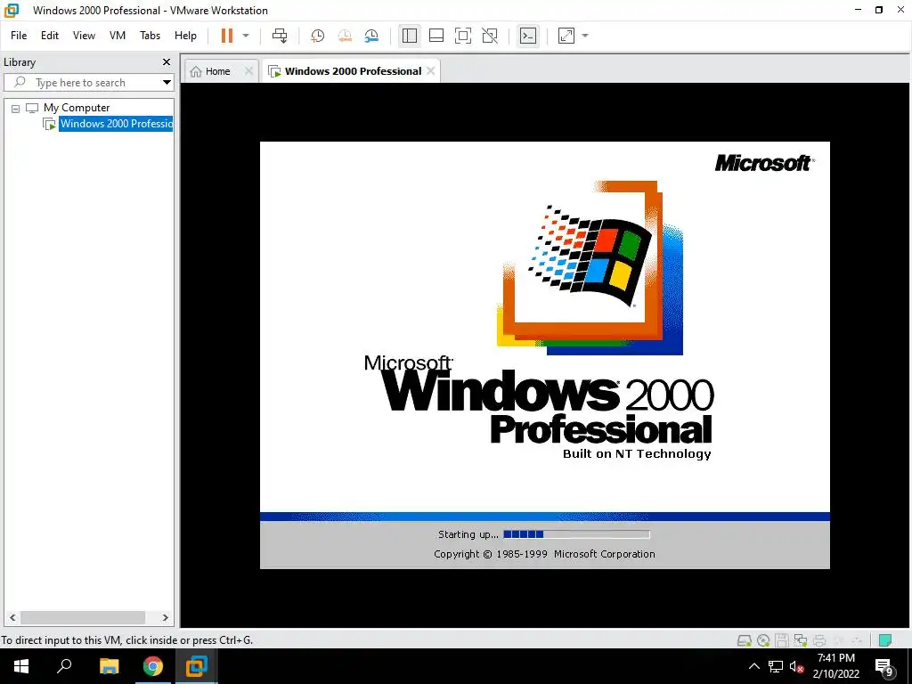Toggle the console view button
The width and height of the screenshot is (912, 684).
(x=528, y=36)
